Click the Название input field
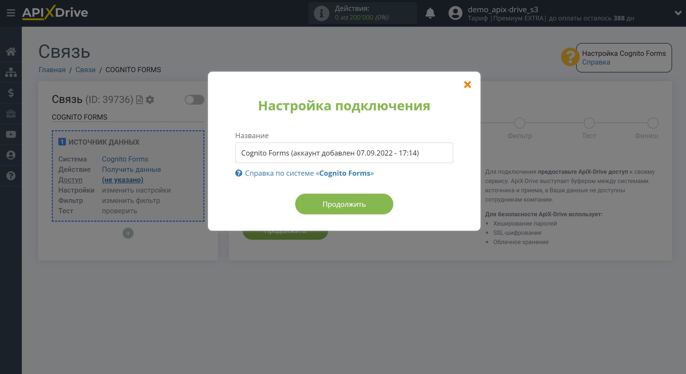Viewport: 686px width, 374px height. coord(344,153)
